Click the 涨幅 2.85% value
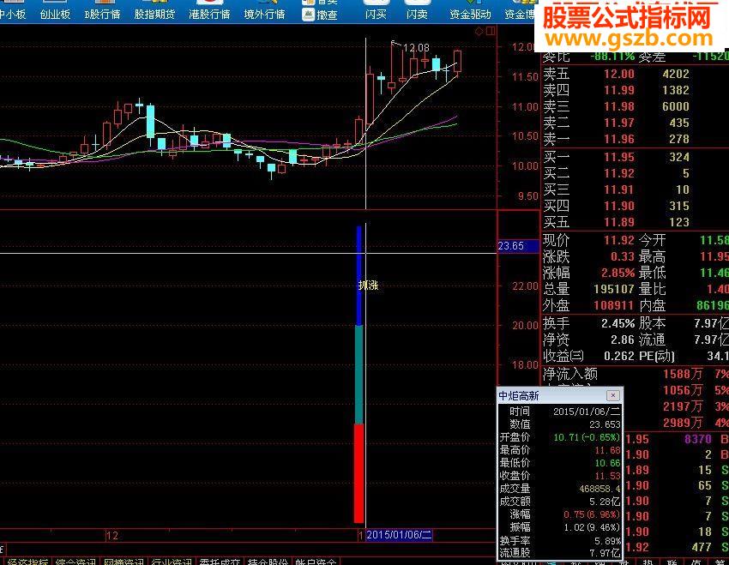Viewport: 729px width, 565px height. 618,273
